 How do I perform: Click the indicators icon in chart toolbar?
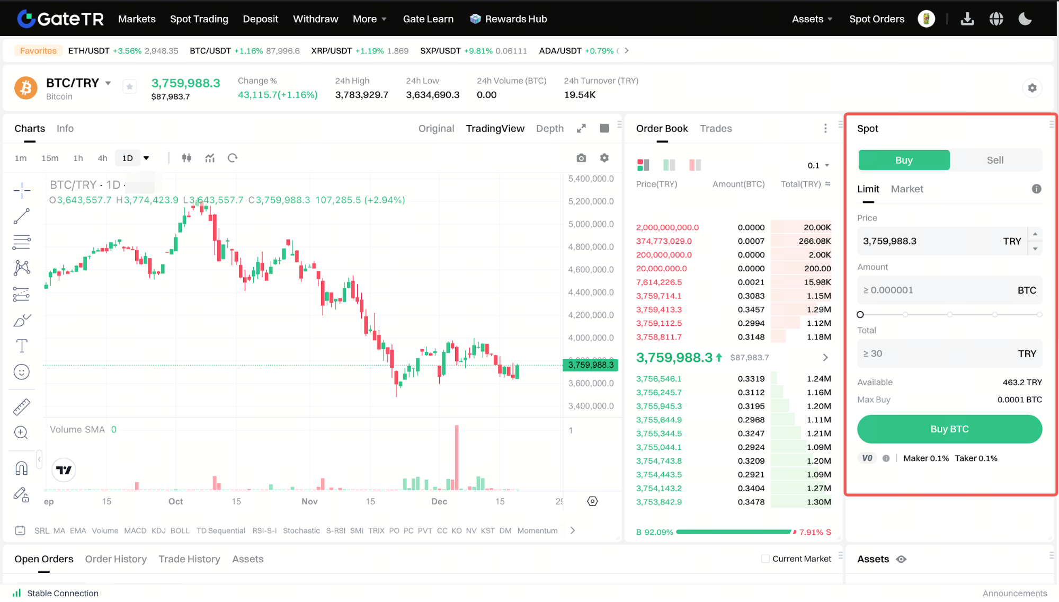210,158
